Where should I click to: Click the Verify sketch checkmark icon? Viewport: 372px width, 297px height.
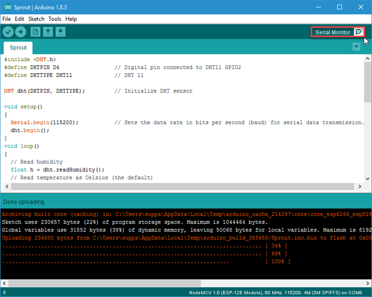click(8, 32)
